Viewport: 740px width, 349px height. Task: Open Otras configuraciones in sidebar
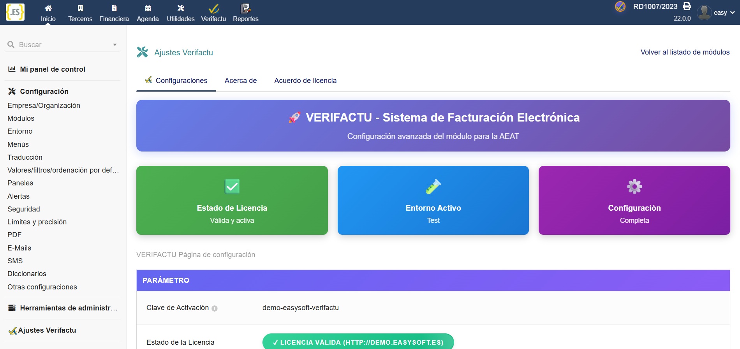[42, 287]
